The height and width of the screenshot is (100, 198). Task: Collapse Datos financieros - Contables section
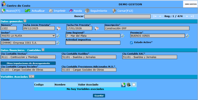pos(43,50)
